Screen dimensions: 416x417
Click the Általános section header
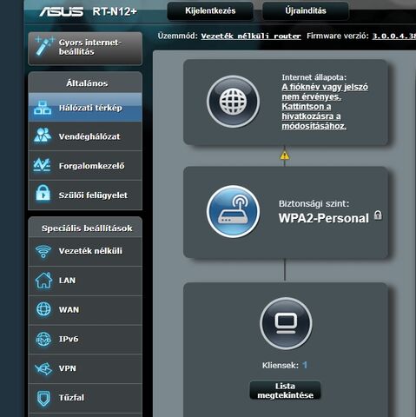tap(87, 83)
